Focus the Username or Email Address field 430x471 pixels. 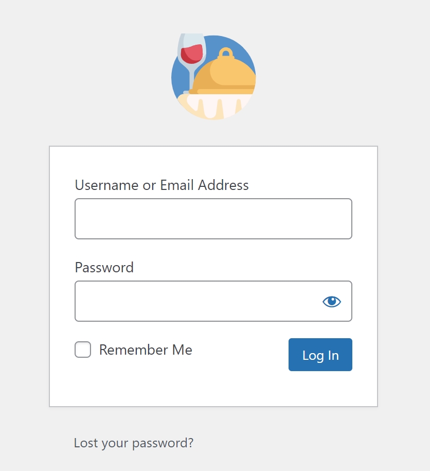coord(213,219)
